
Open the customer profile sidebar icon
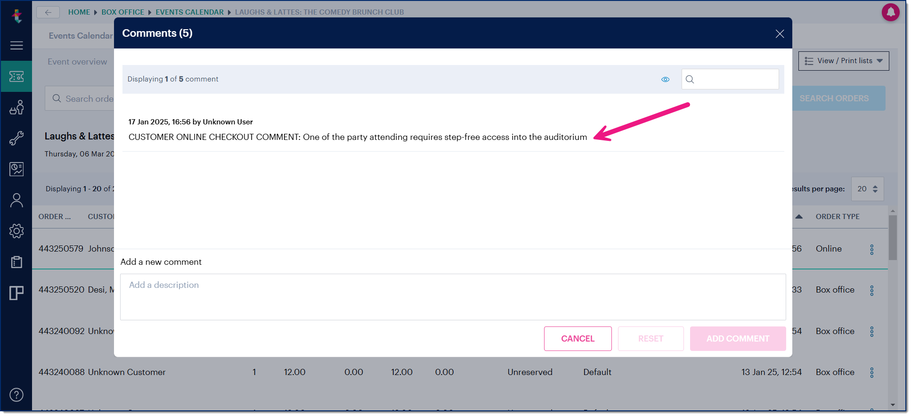point(16,200)
